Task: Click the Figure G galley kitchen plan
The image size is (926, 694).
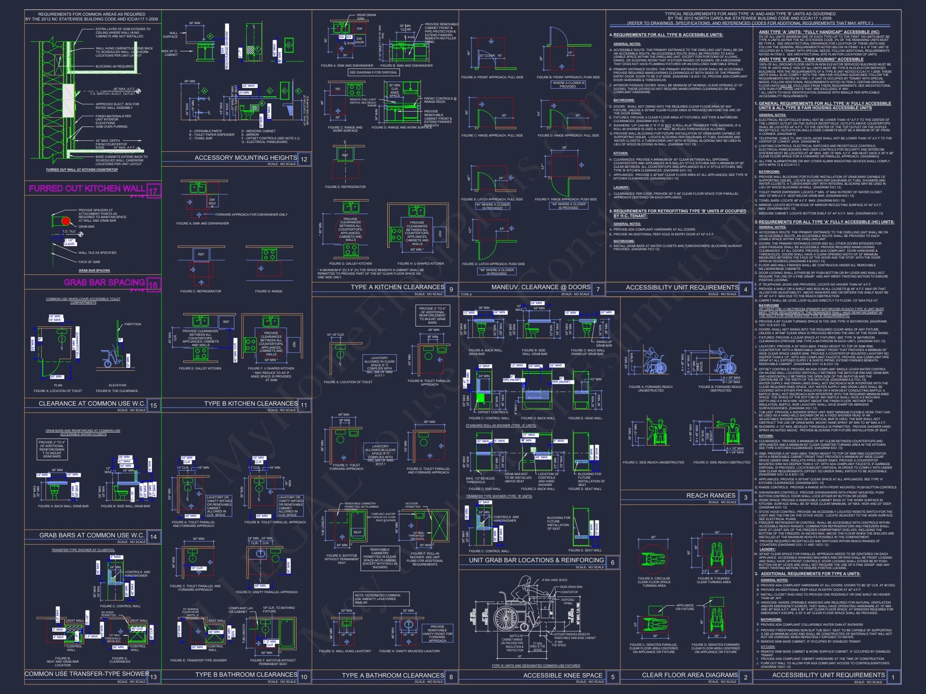Action: [x=350, y=229]
